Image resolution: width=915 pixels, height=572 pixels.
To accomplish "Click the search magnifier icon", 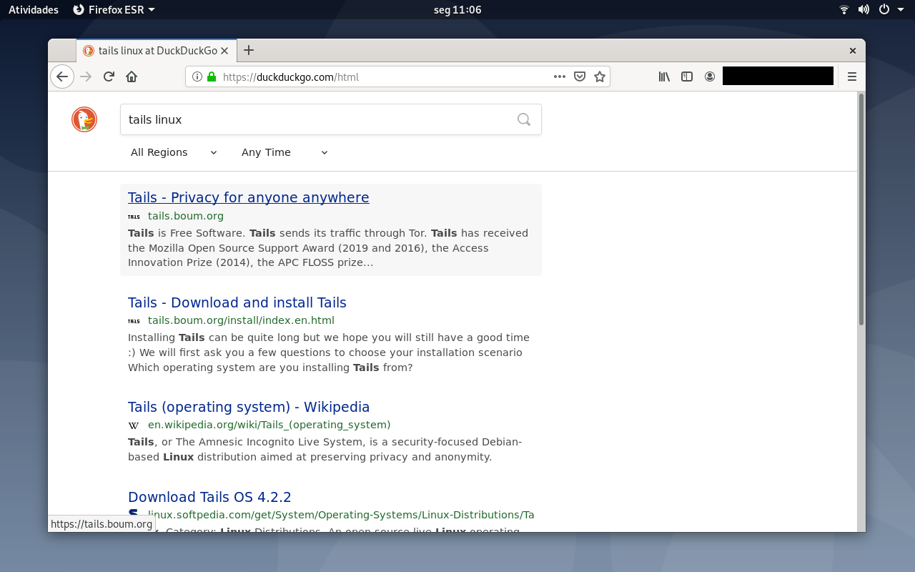I will coord(524,119).
